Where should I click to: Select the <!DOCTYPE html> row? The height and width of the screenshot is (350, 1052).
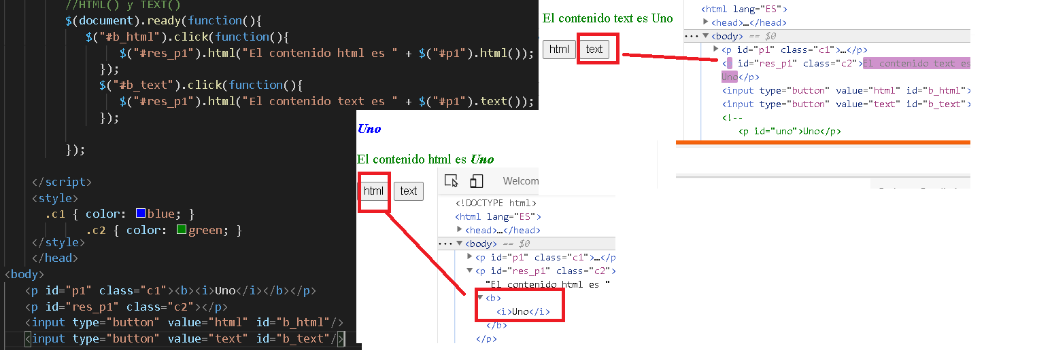point(496,203)
